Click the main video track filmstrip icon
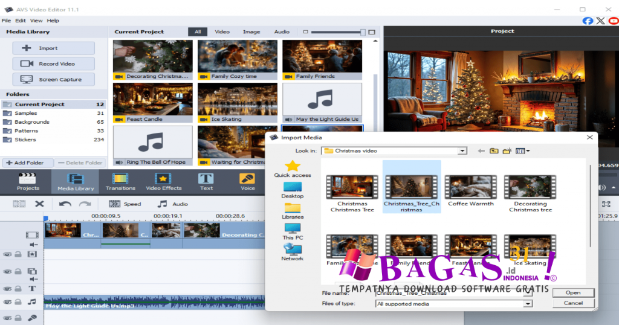 (x=32, y=235)
